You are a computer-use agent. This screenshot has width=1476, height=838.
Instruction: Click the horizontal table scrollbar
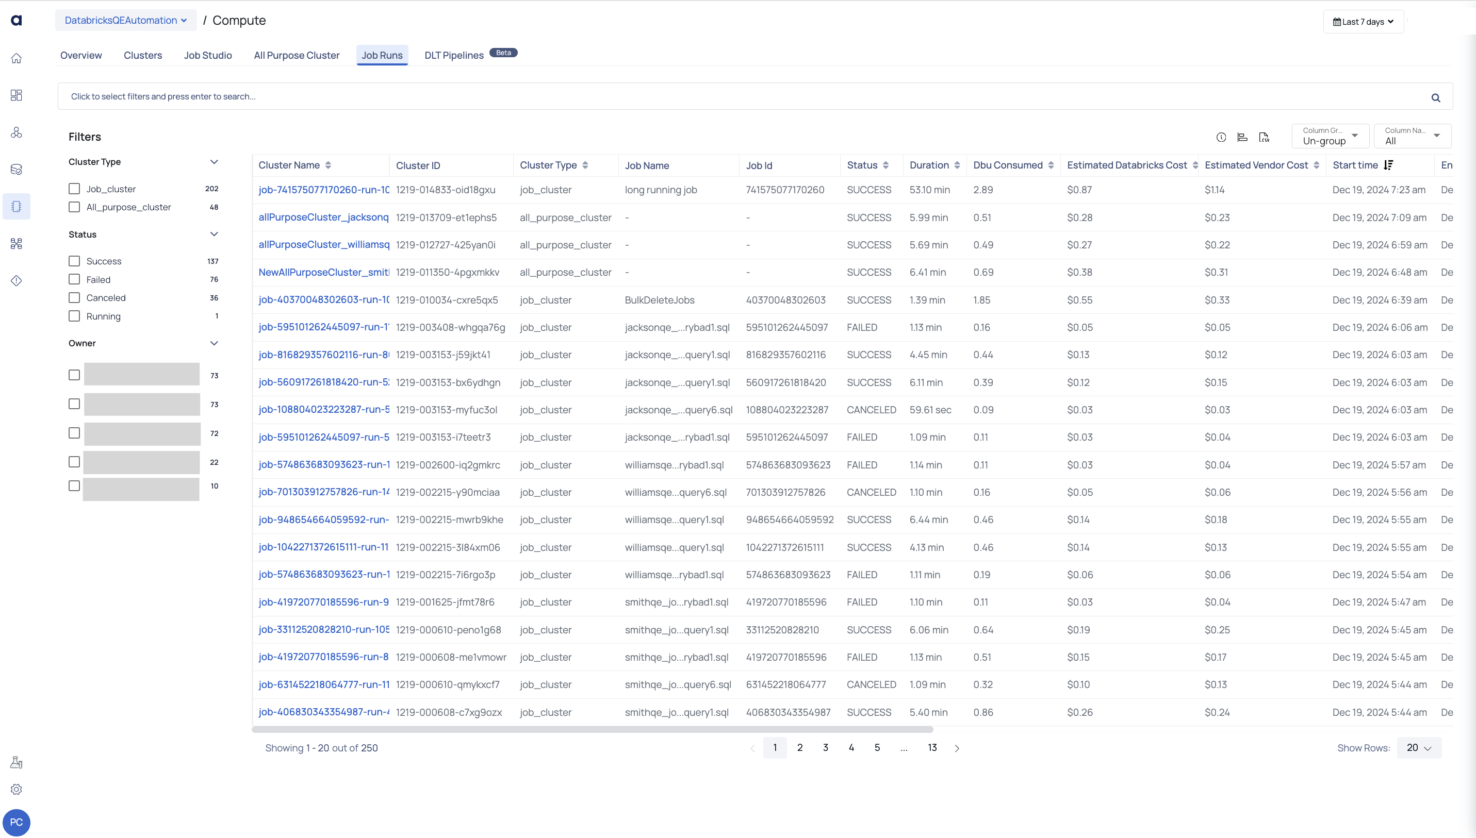tap(593, 729)
